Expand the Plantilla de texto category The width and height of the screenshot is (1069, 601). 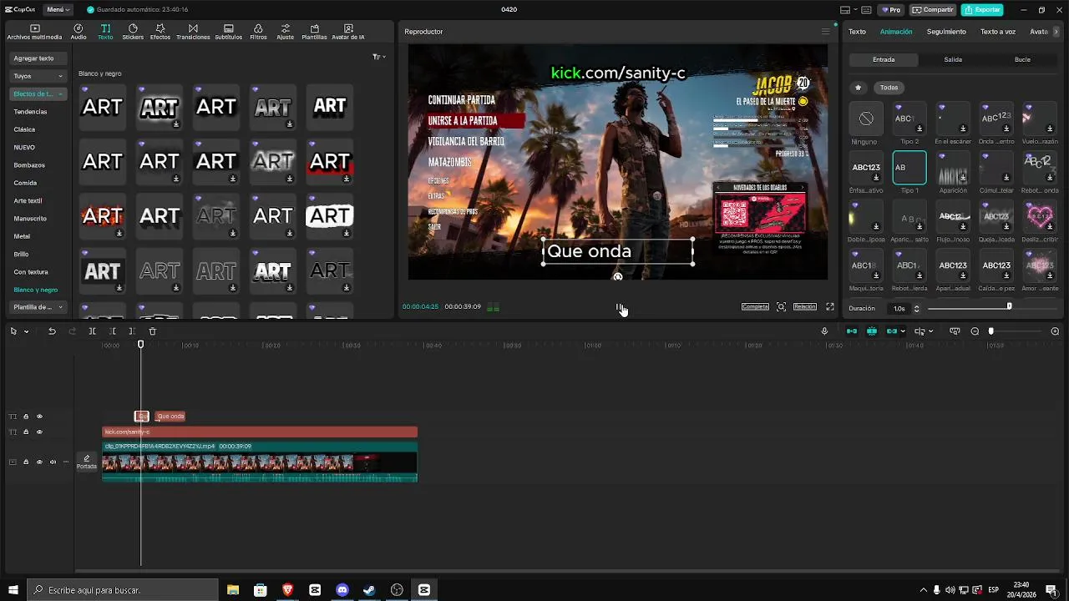pyautogui.click(x=38, y=307)
